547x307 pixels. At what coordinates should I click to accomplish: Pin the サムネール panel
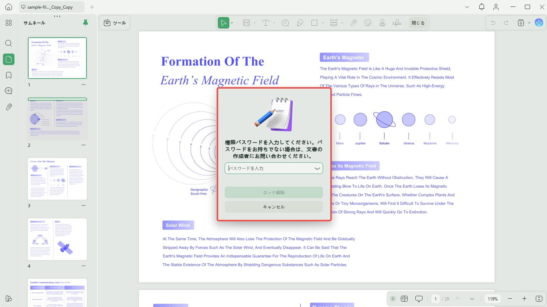(86, 23)
